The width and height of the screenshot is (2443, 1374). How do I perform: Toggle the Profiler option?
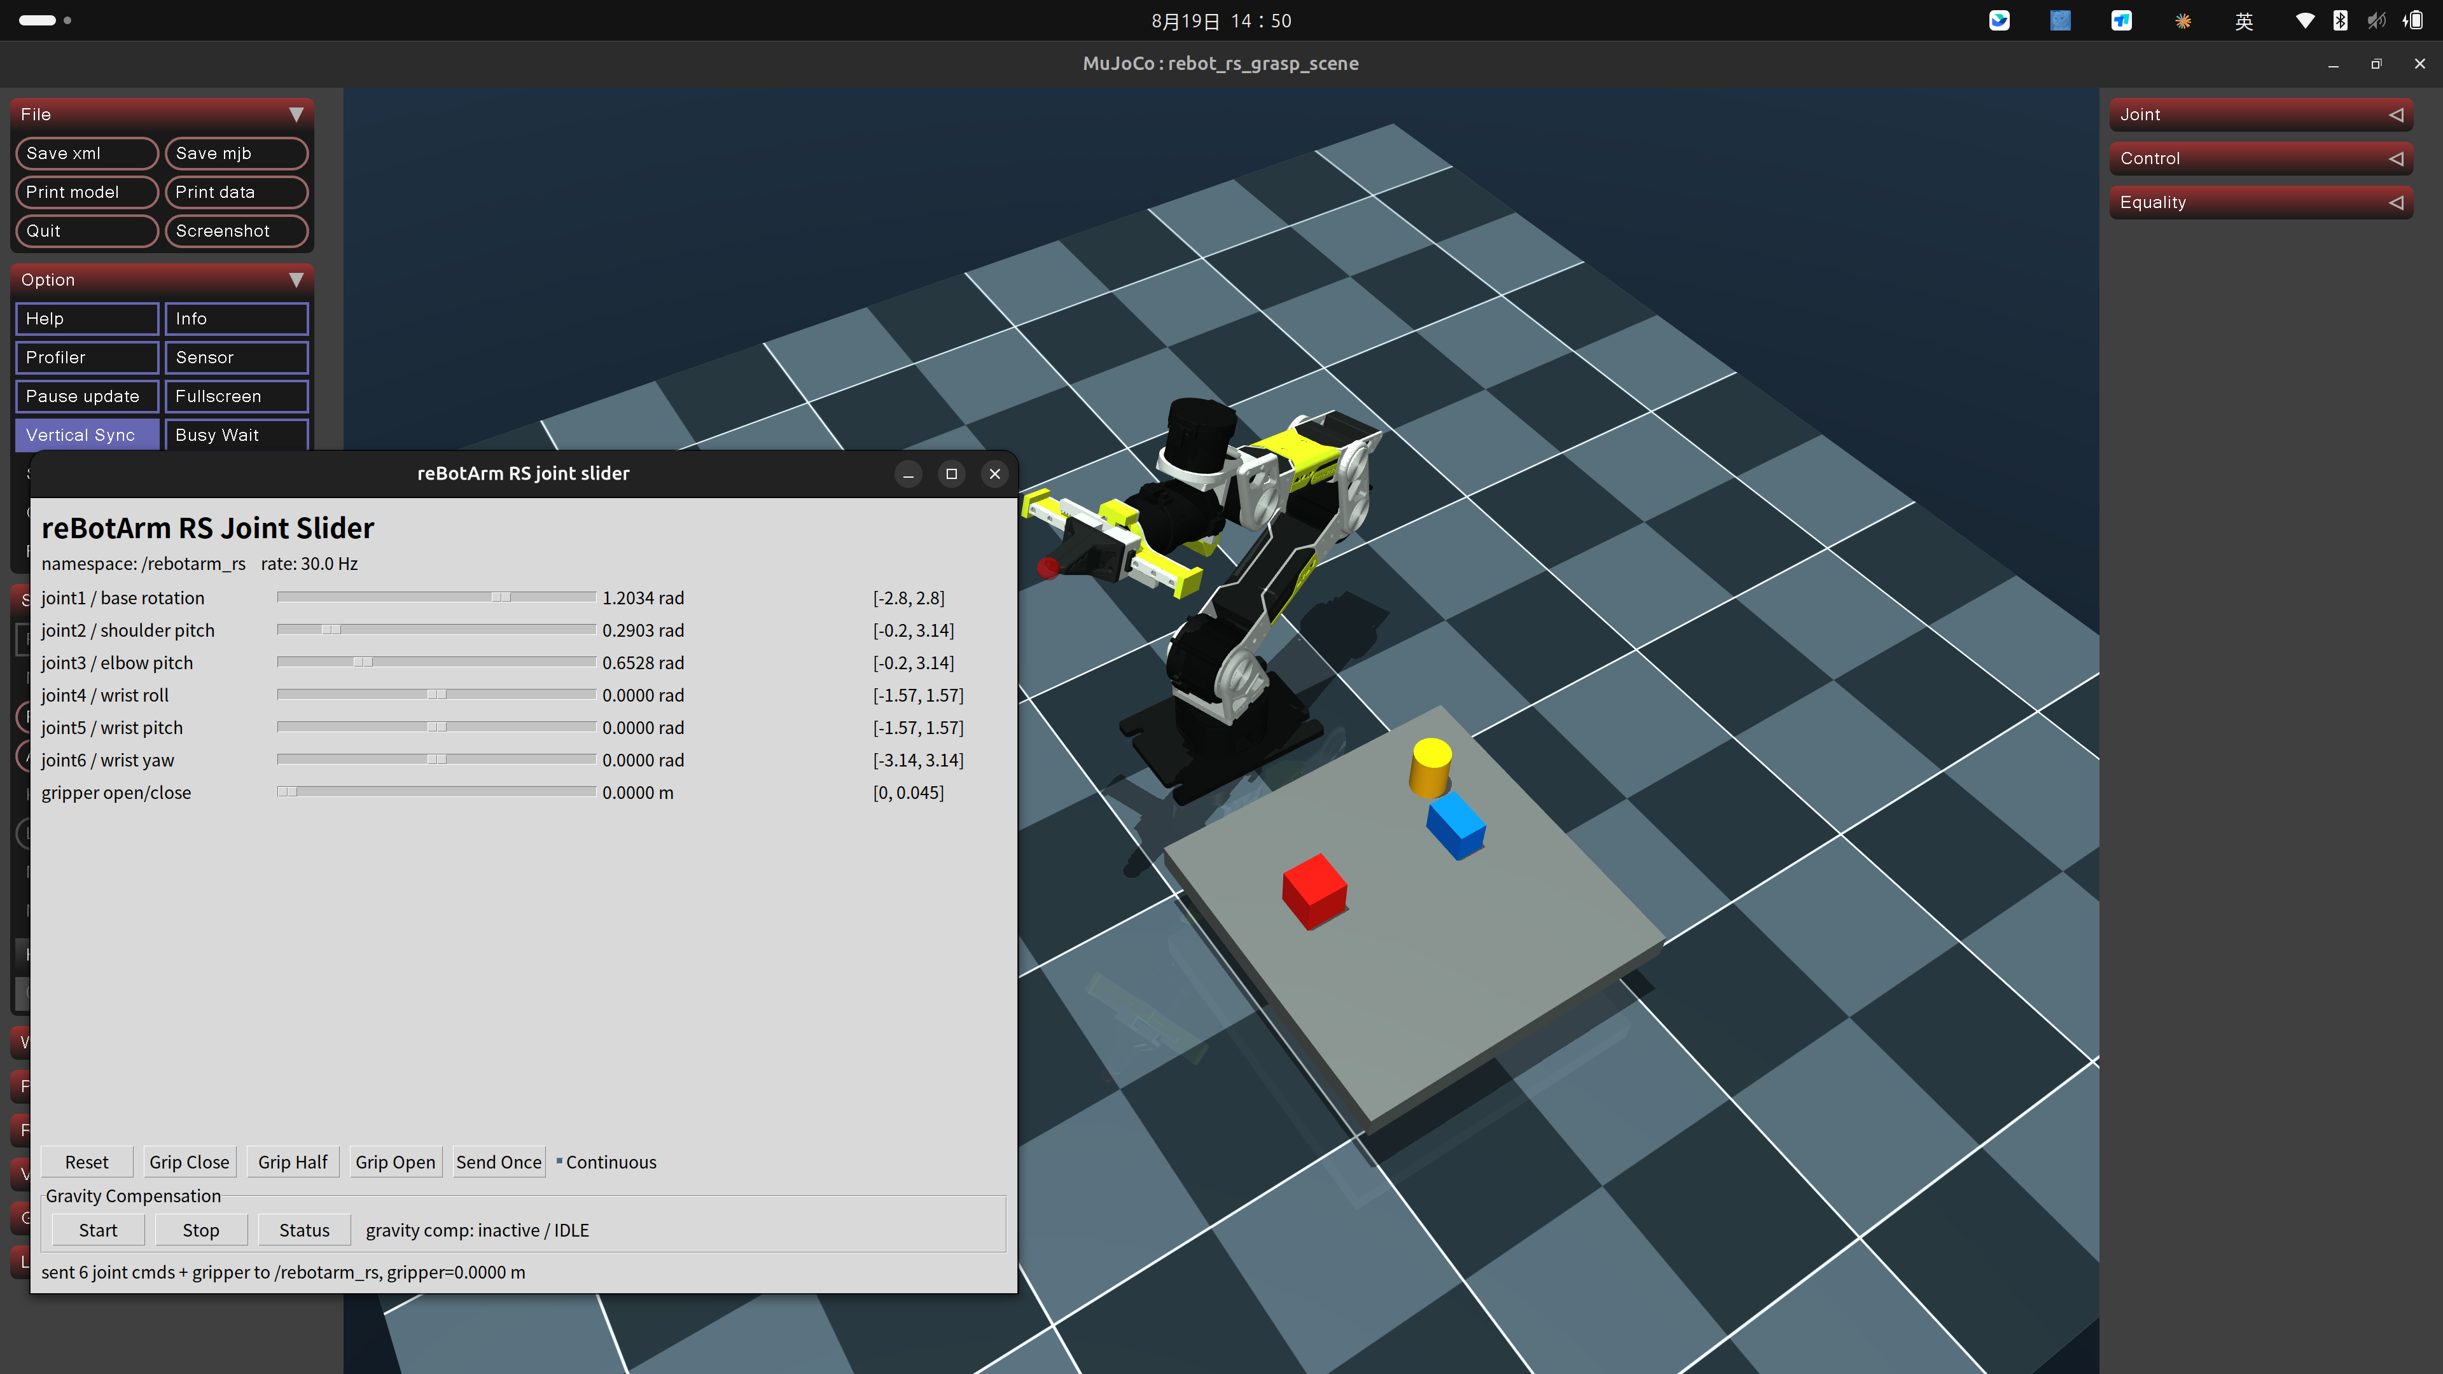click(x=87, y=357)
